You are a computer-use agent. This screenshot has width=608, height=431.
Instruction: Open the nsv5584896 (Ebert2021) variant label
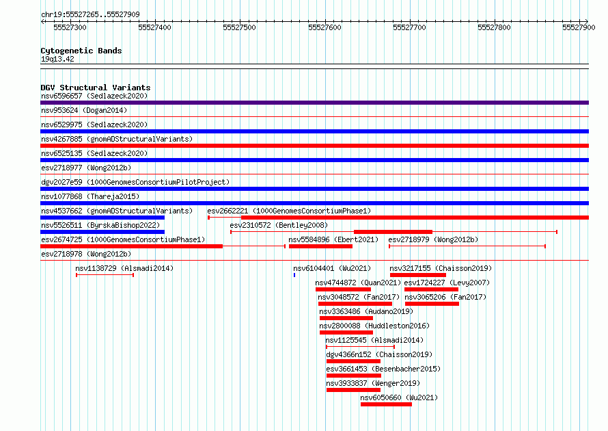click(x=333, y=239)
